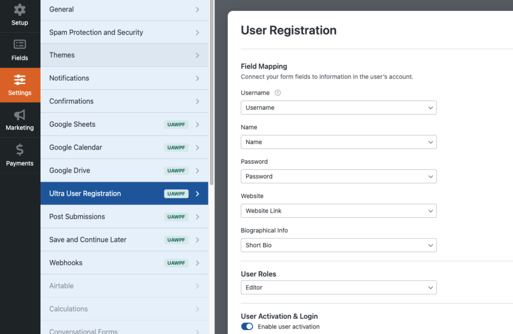
Task: Click the UAWPF badge beside Webhooks
Action: click(176, 263)
